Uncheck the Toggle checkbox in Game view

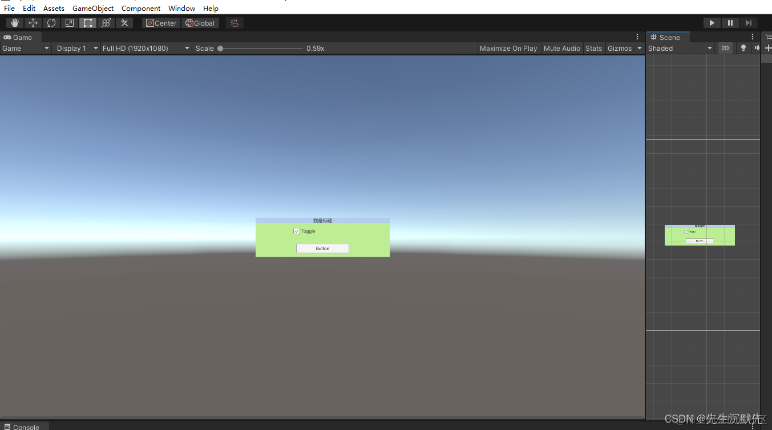pyautogui.click(x=297, y=231)
